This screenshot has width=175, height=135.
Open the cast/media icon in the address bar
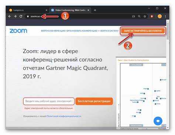tap(134, 16)
